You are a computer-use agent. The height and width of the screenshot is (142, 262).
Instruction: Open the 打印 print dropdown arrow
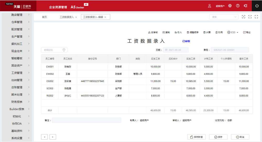[x=237, y=33]
